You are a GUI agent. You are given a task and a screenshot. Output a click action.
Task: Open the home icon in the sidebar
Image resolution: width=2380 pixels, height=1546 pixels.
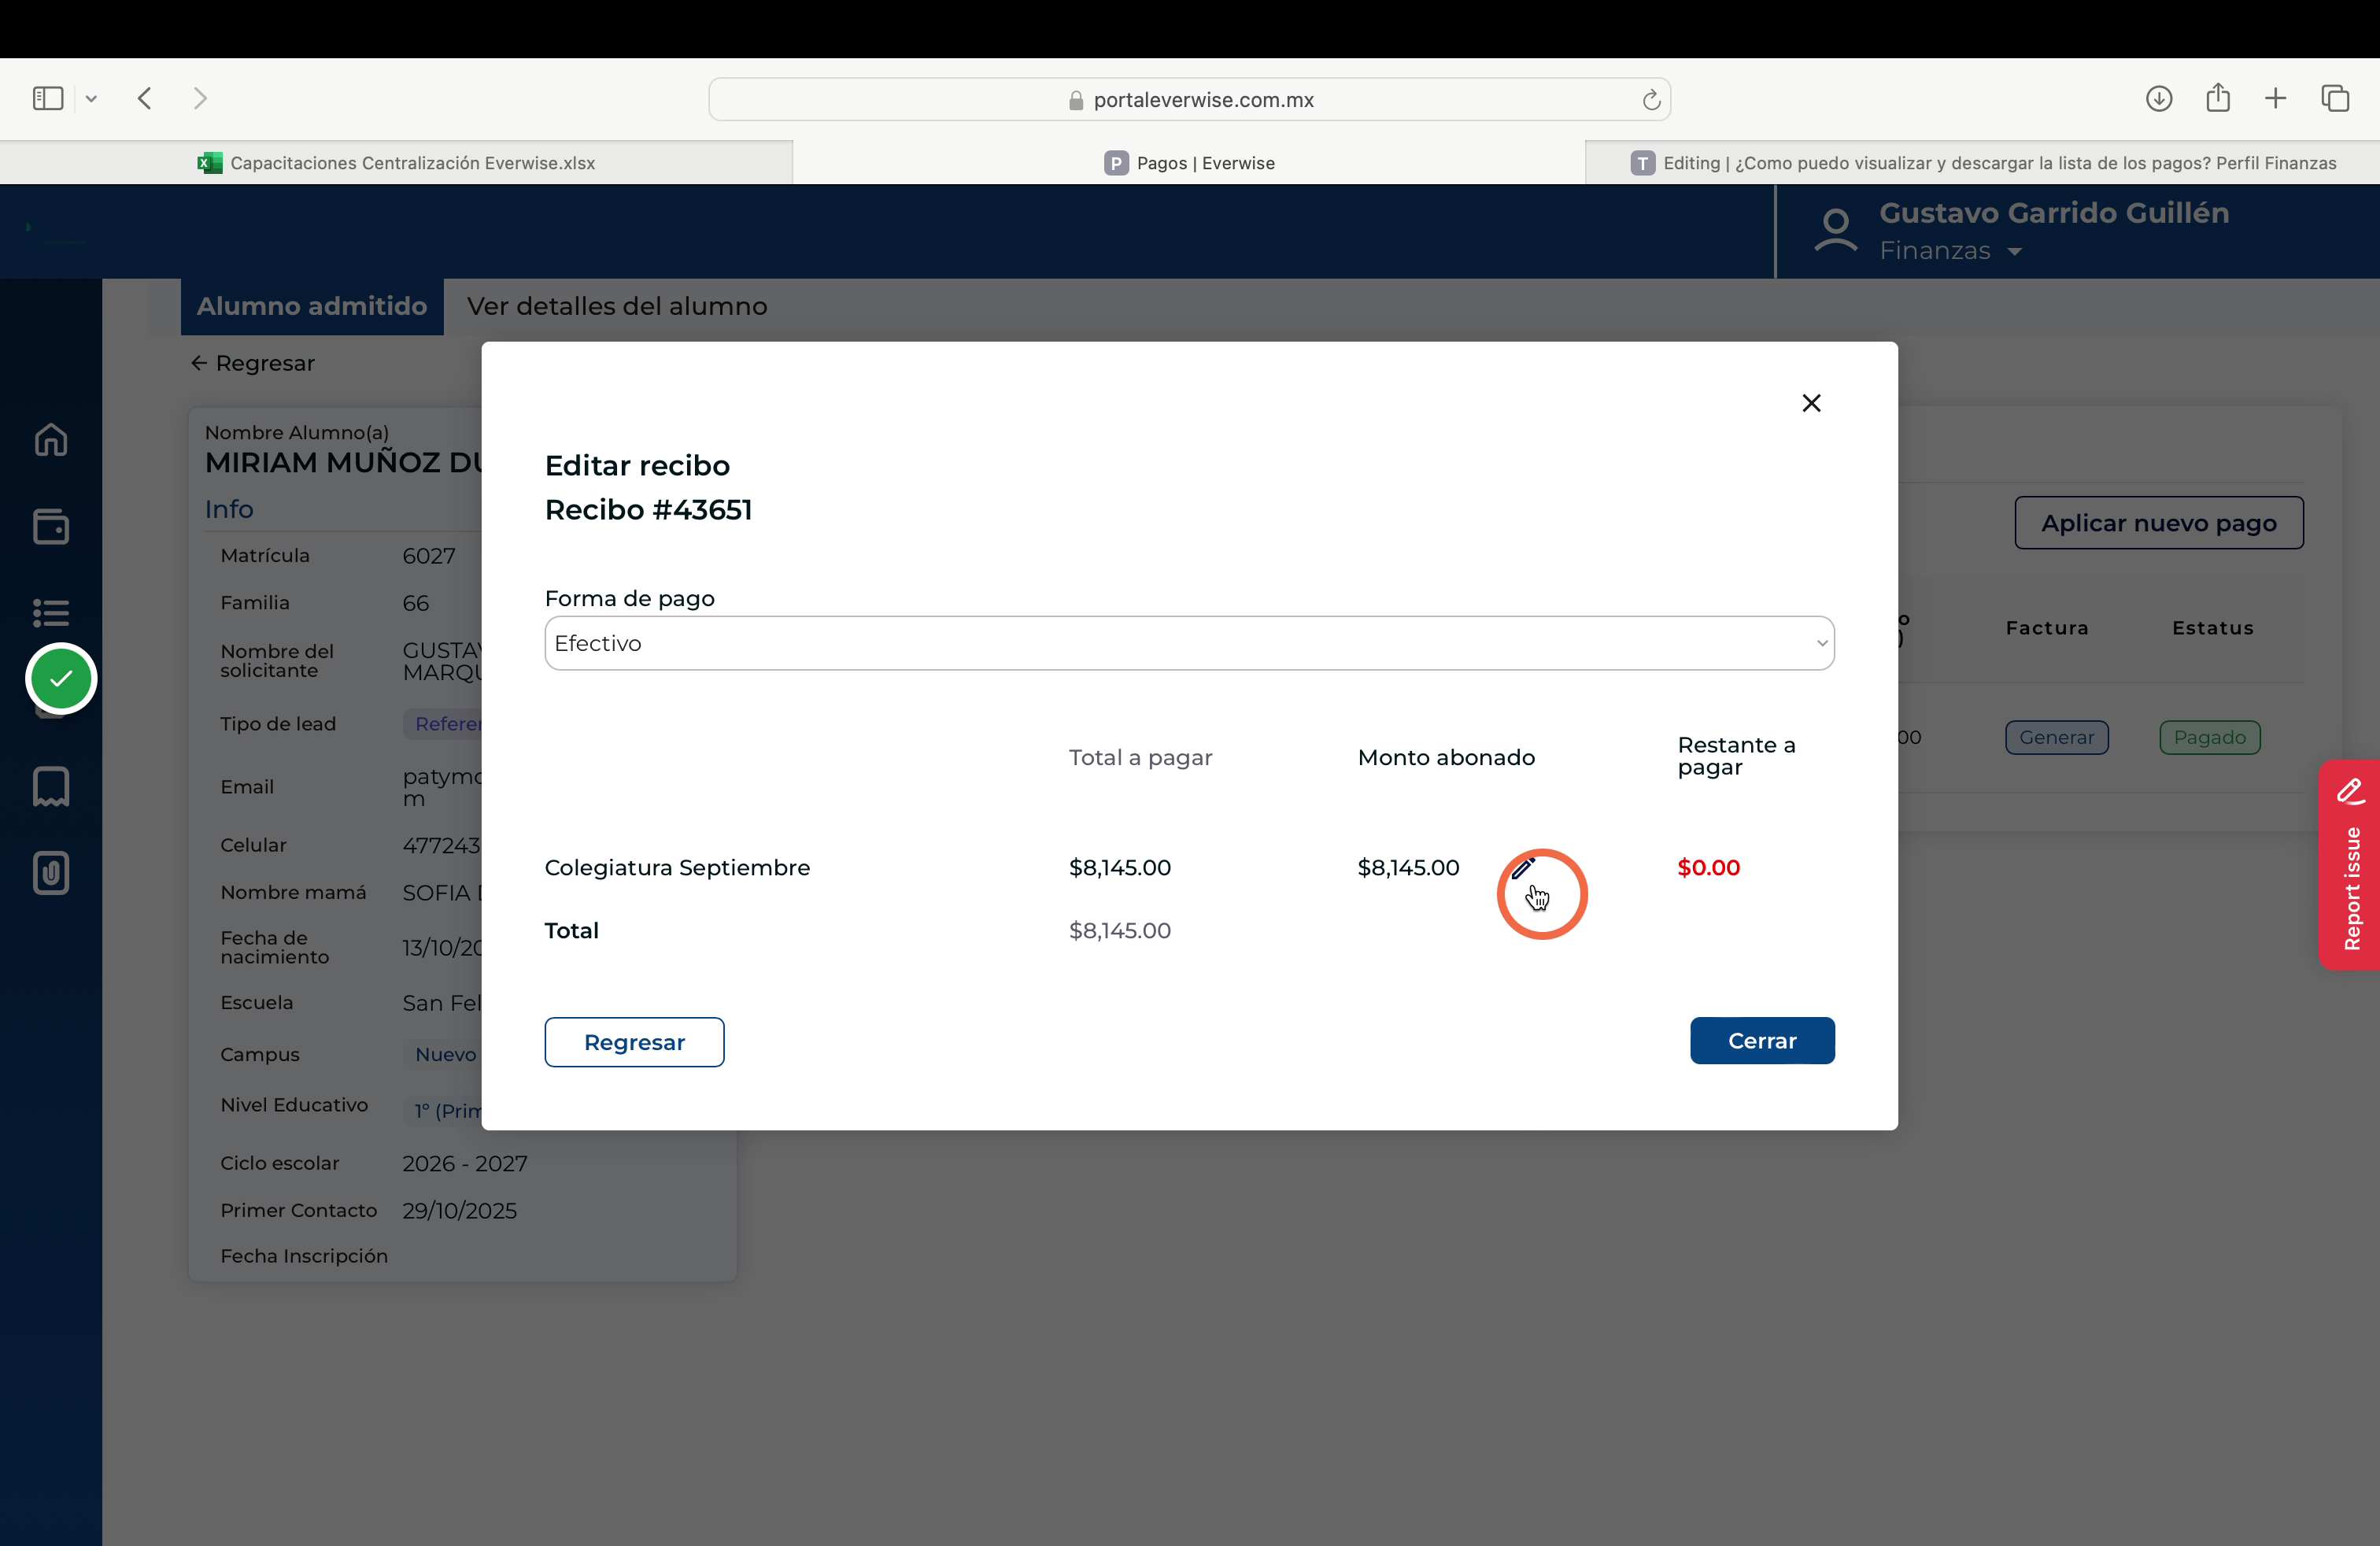(x=51, y=440)
